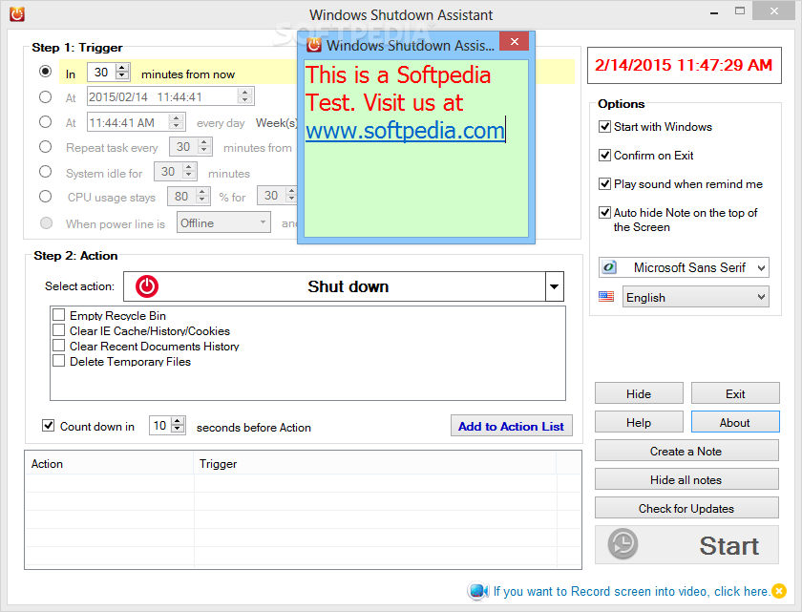The image size is (802, 612).
Task: Click the note window's app icon
Action: click(x=314, y=45)
